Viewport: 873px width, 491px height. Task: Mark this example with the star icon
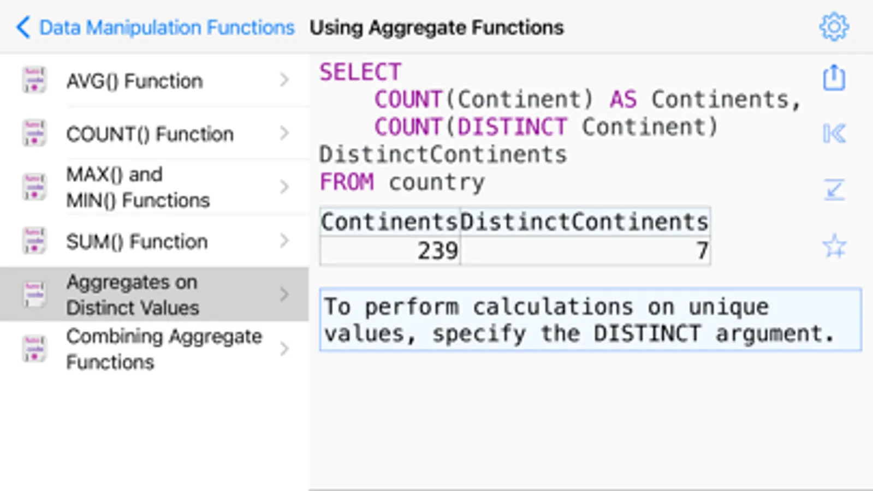pos(834,246)
